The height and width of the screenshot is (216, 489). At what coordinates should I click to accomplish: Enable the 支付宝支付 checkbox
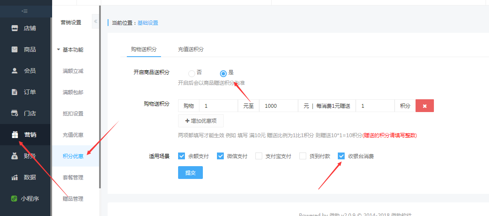(259, 156)
